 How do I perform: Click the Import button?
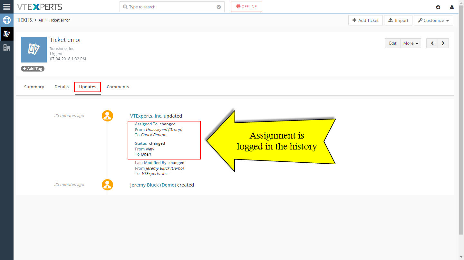click(x=398, y=20)
